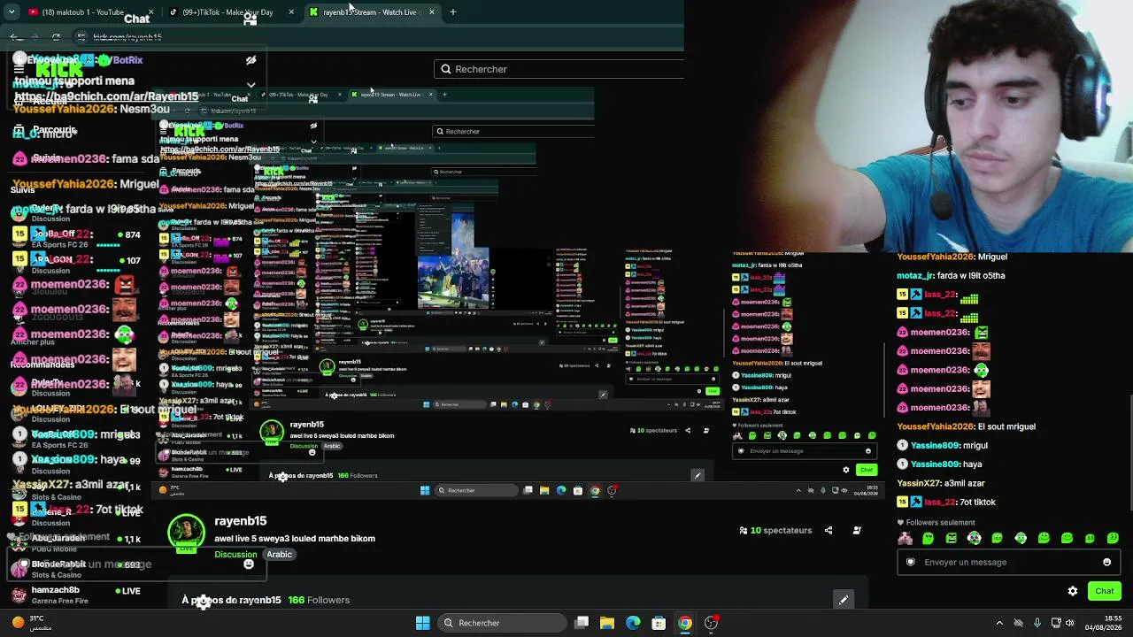Reload the Kick page
This screenshot has width=1133, height=637.
[x=56, y=37]
